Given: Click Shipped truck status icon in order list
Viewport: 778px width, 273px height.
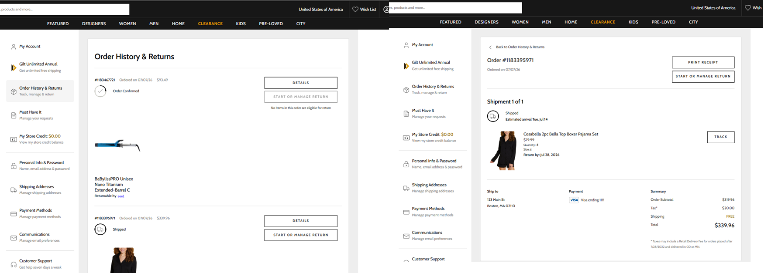Looking at the screenshot, I should pyautogui.click(x=100, y=229).
